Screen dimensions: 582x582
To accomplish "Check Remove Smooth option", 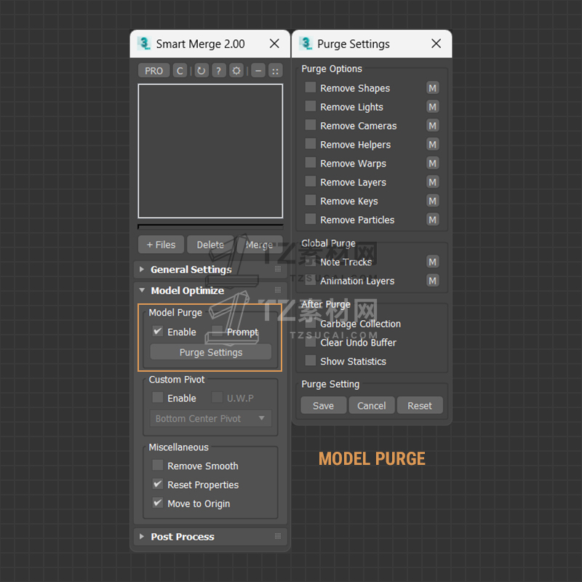I will click(x=158, y=465).
